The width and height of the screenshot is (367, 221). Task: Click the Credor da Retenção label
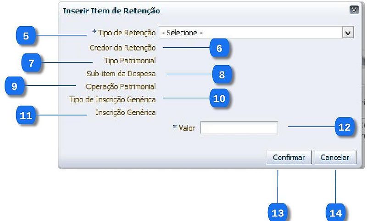coord(122,48)
